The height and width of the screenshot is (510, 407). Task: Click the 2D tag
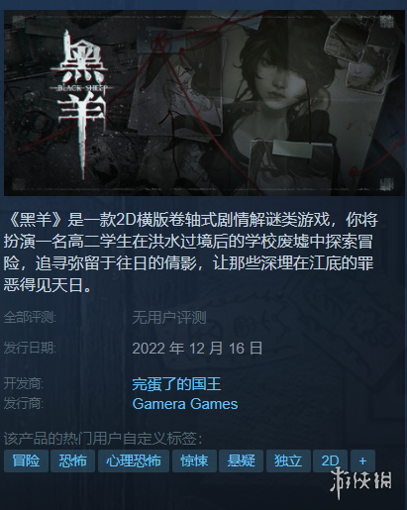coord(330,460)
